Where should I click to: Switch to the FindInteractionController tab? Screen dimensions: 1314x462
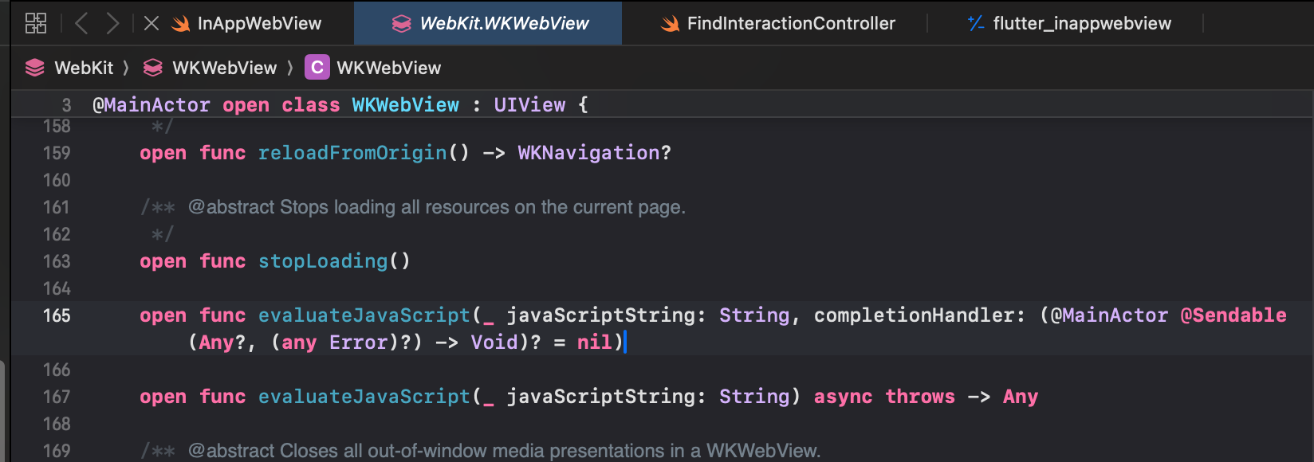click(791, 24)
